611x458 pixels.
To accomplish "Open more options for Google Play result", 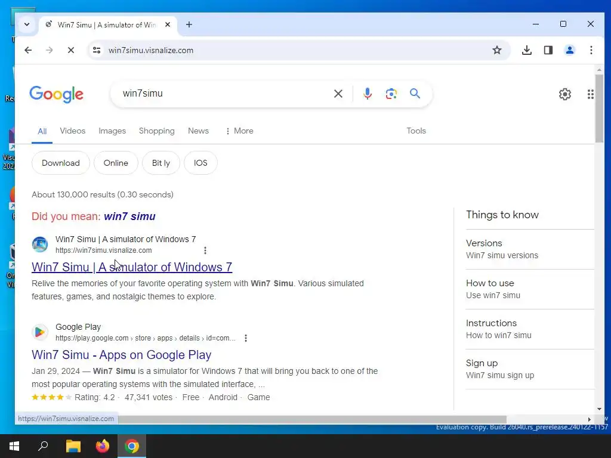I will coord(246,338).
